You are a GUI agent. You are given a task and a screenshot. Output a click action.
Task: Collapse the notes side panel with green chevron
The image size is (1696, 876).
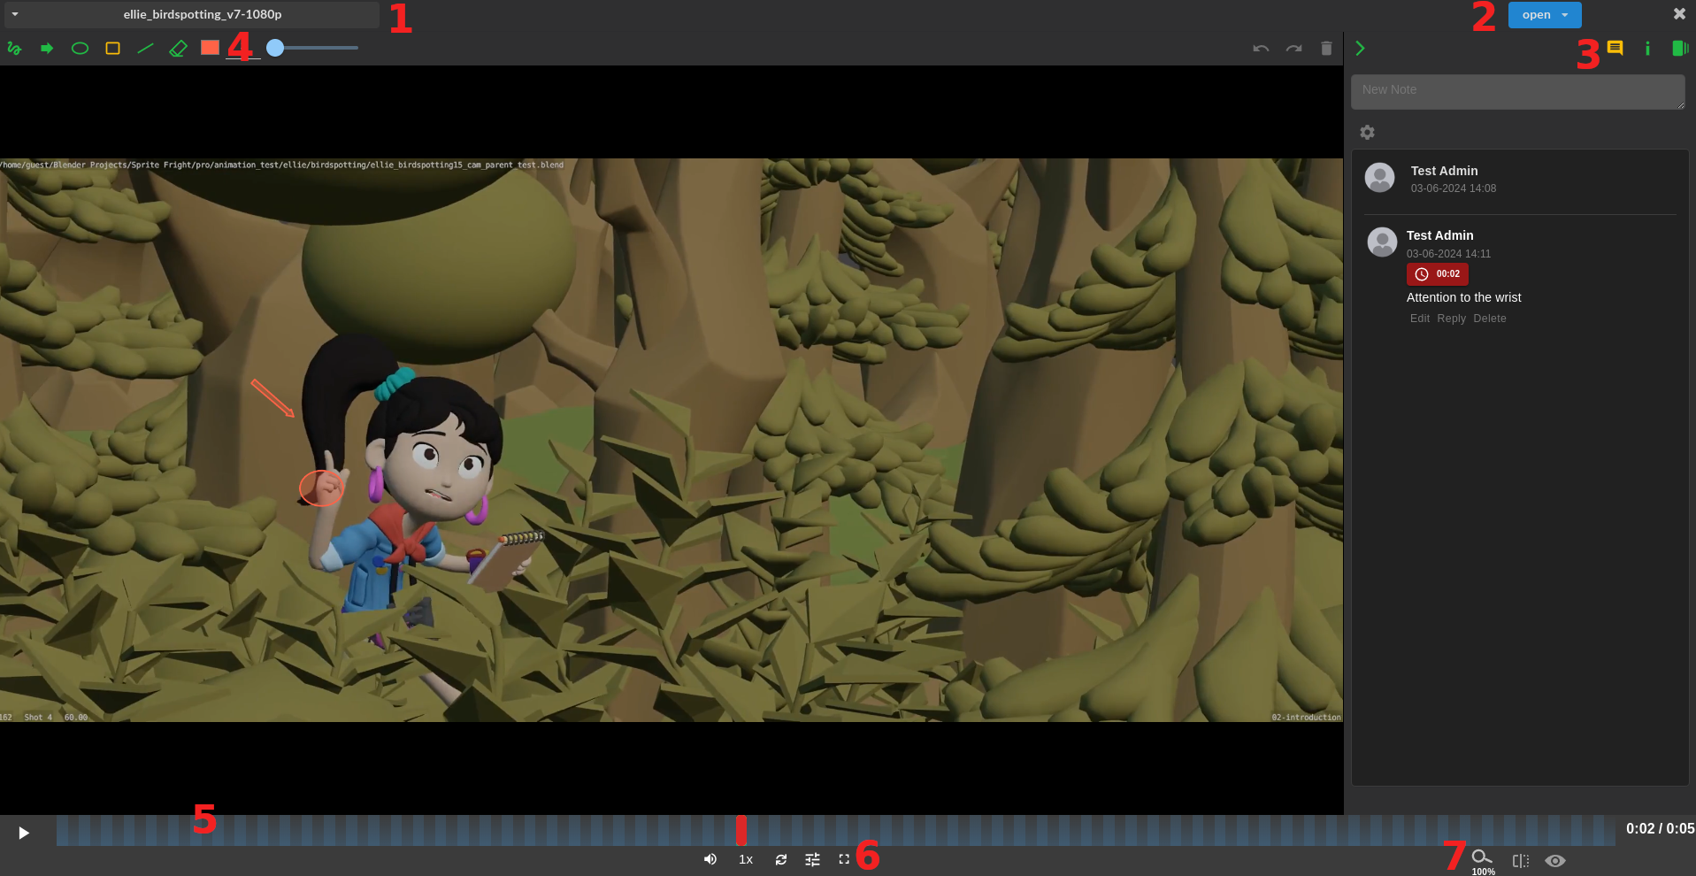1360,49
